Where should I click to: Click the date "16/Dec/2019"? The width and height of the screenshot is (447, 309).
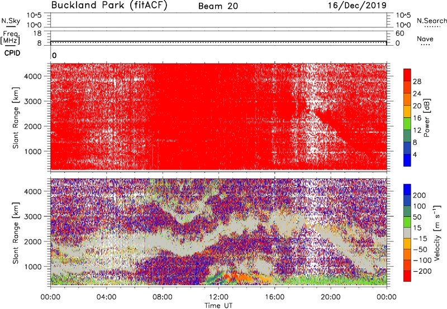point(357,6)
